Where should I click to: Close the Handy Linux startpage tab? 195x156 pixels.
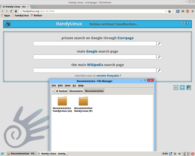pyautogui.click(x=28, y=6)
